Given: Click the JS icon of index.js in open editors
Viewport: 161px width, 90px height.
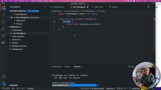Looking at the screenshot, I should 15,24.
